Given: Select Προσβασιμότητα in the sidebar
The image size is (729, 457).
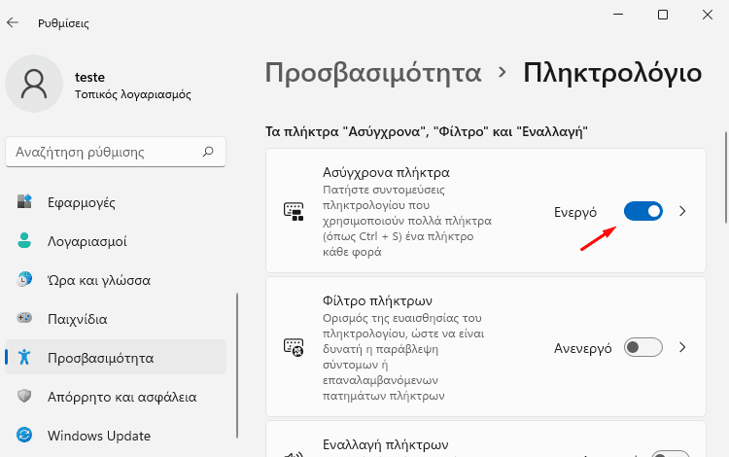Looking at the screenshot, I should pos(100,358).
